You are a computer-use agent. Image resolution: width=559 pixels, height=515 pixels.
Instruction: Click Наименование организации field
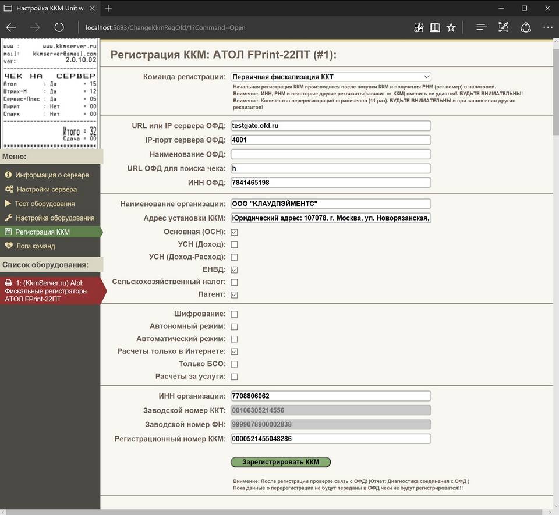click(x=331, y=204)
